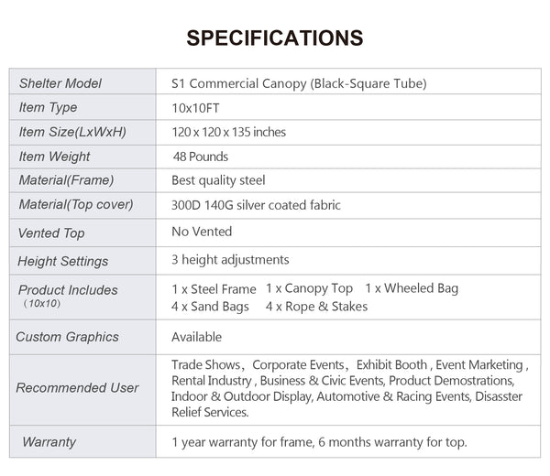
Task: Click the Shelter Model label cell
Action: [60, 83]
